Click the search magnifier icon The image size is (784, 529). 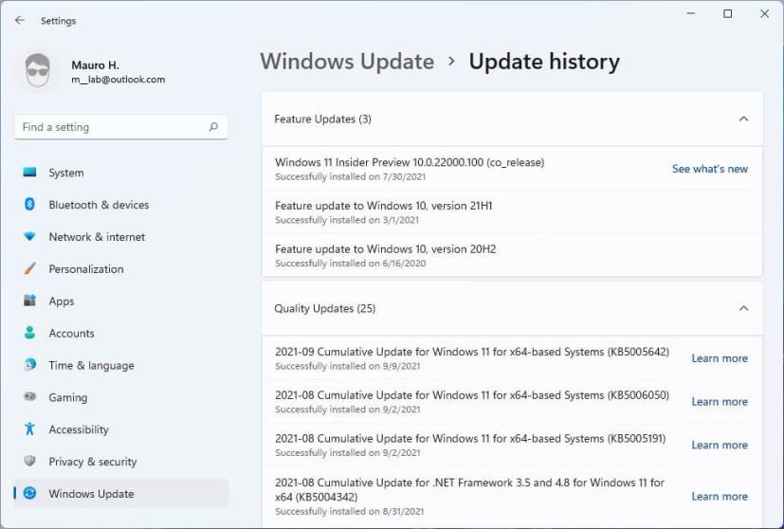point(213,127)
